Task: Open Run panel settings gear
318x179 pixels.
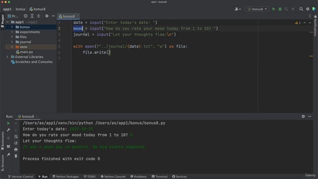Action: click(x=303, y=116)
